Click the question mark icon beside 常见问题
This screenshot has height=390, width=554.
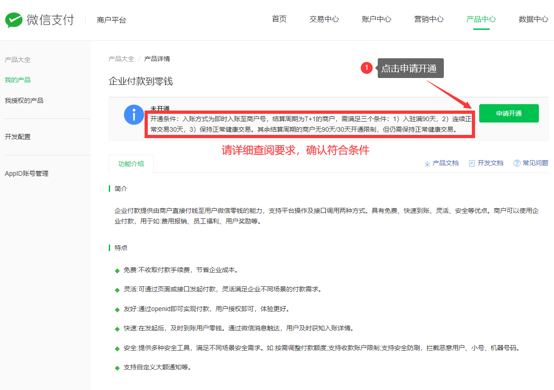point(517,163)
